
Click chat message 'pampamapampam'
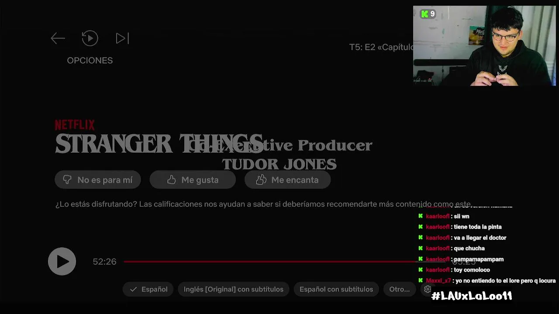pos(479,259)
